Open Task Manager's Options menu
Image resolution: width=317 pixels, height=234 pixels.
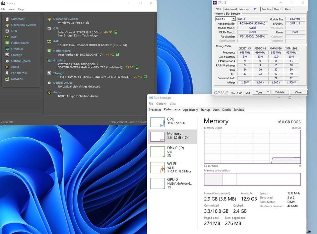coord(161,104)
